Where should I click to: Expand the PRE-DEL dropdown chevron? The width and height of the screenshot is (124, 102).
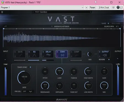click(30, 91)
